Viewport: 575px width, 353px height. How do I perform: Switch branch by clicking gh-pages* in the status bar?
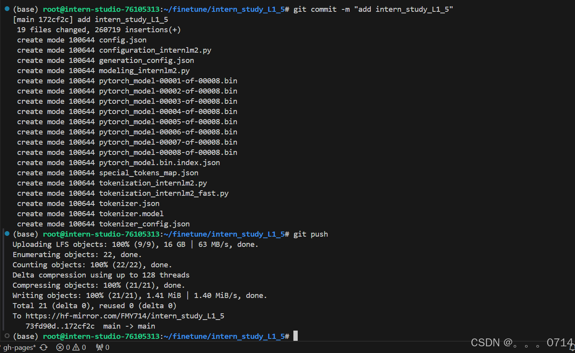tap(19, 347)
